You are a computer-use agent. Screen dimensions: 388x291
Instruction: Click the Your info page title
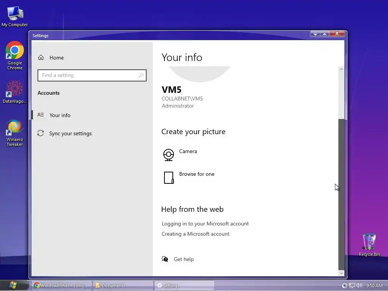click(182, 58)
